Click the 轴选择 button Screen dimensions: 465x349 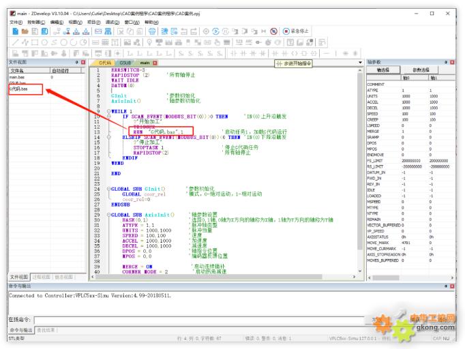[x=383, y=70]
